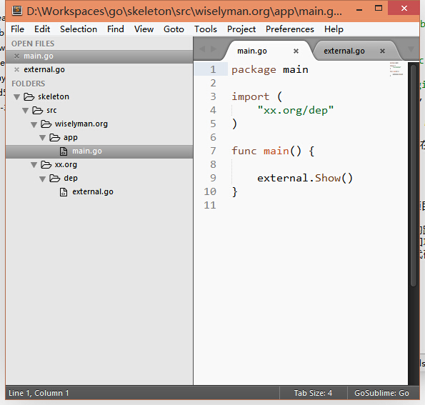
Task: Click the app folder icon
Action: coord(55,137)
